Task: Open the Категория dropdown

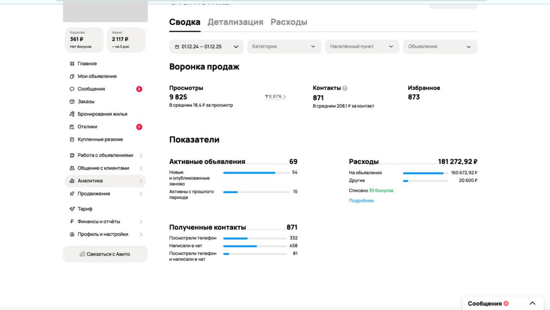Action: coord(284,47)
